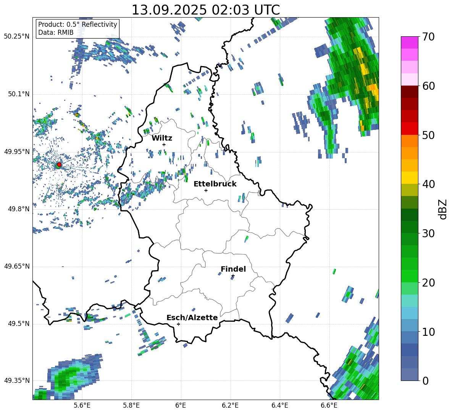The image size is (452, 413).
Task: Click the 50.1°N latitude label
Action: coord(19,94)
